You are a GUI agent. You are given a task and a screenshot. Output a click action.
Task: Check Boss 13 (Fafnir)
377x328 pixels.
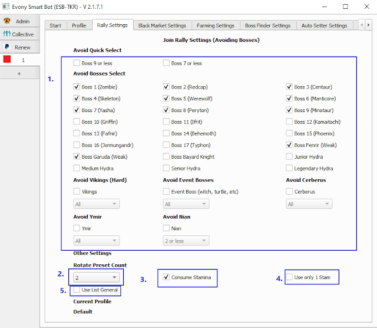click(x=77, y=133)
